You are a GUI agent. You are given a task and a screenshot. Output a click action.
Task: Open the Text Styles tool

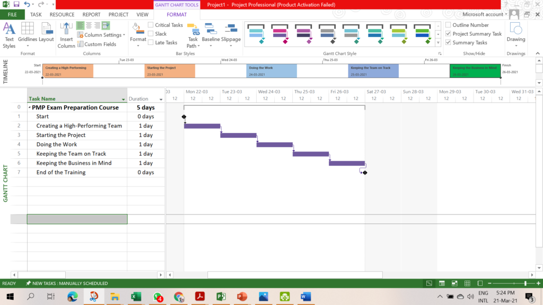(9, 33)
